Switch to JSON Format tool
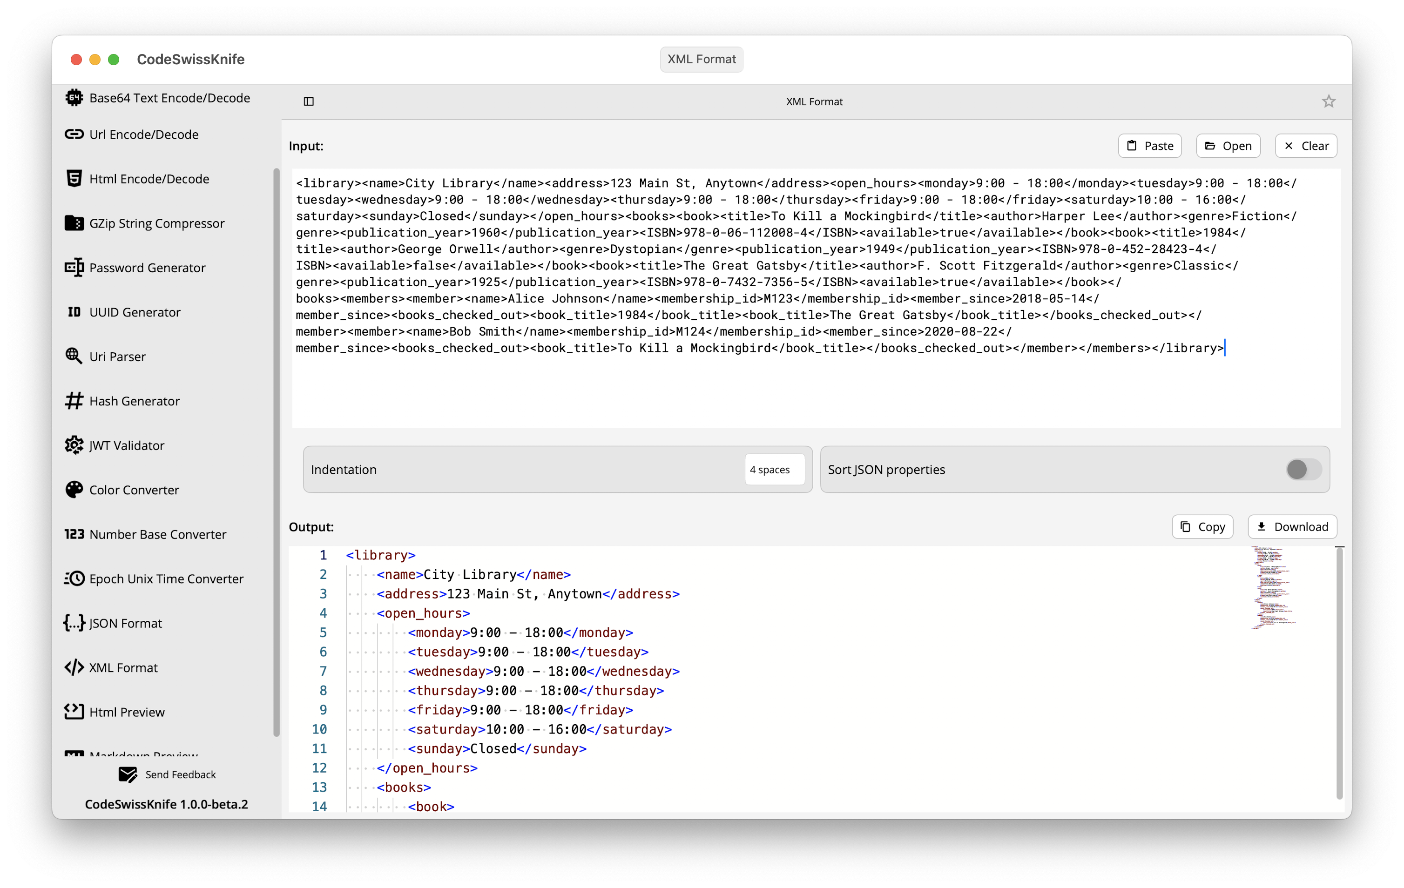1404x888 pixels. (125, 623)
